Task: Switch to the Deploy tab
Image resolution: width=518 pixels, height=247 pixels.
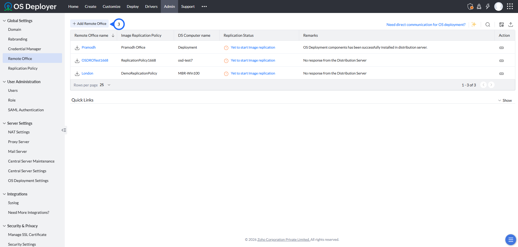Action: pos(132,6)
